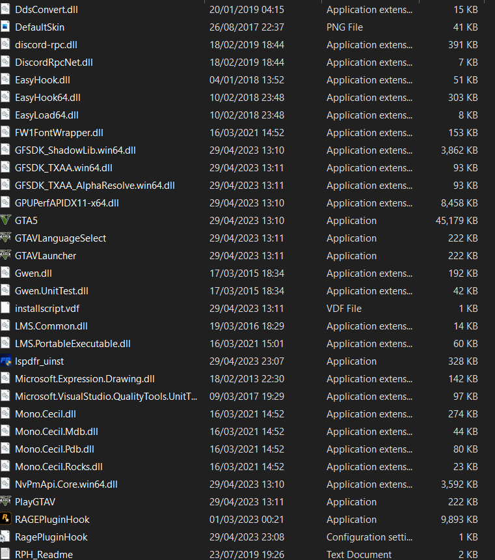Select the file name GTAVLanguageSelect
This screenshot has width=495, height=560.
pyautogui.click(x=60, y=238)
